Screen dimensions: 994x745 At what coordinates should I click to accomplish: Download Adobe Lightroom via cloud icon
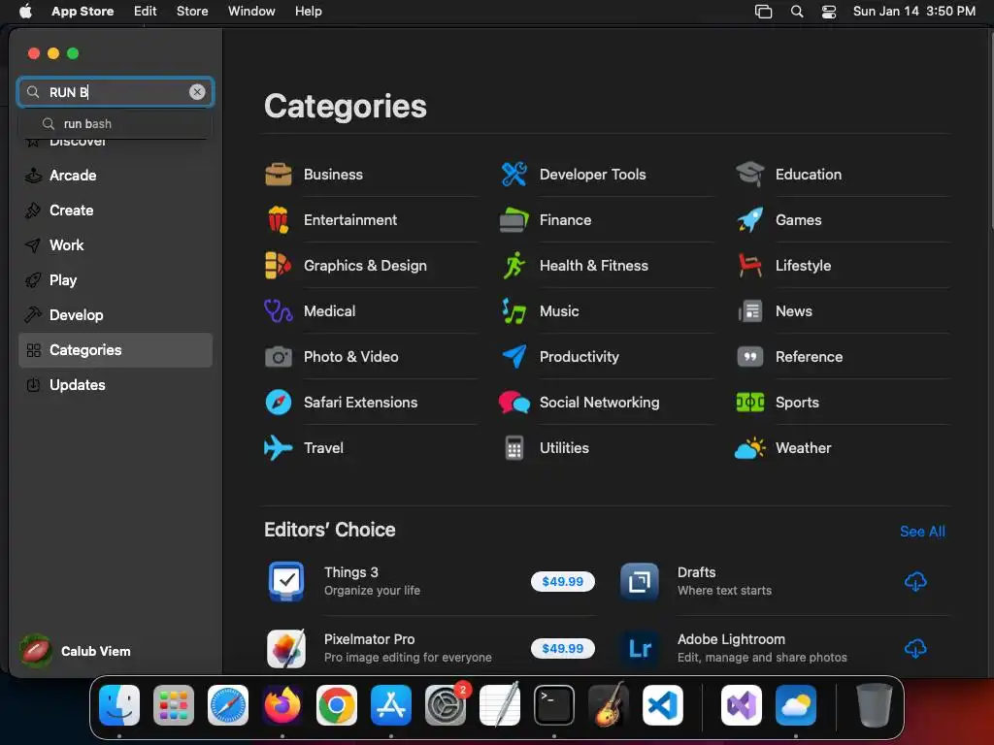point(915,648)
